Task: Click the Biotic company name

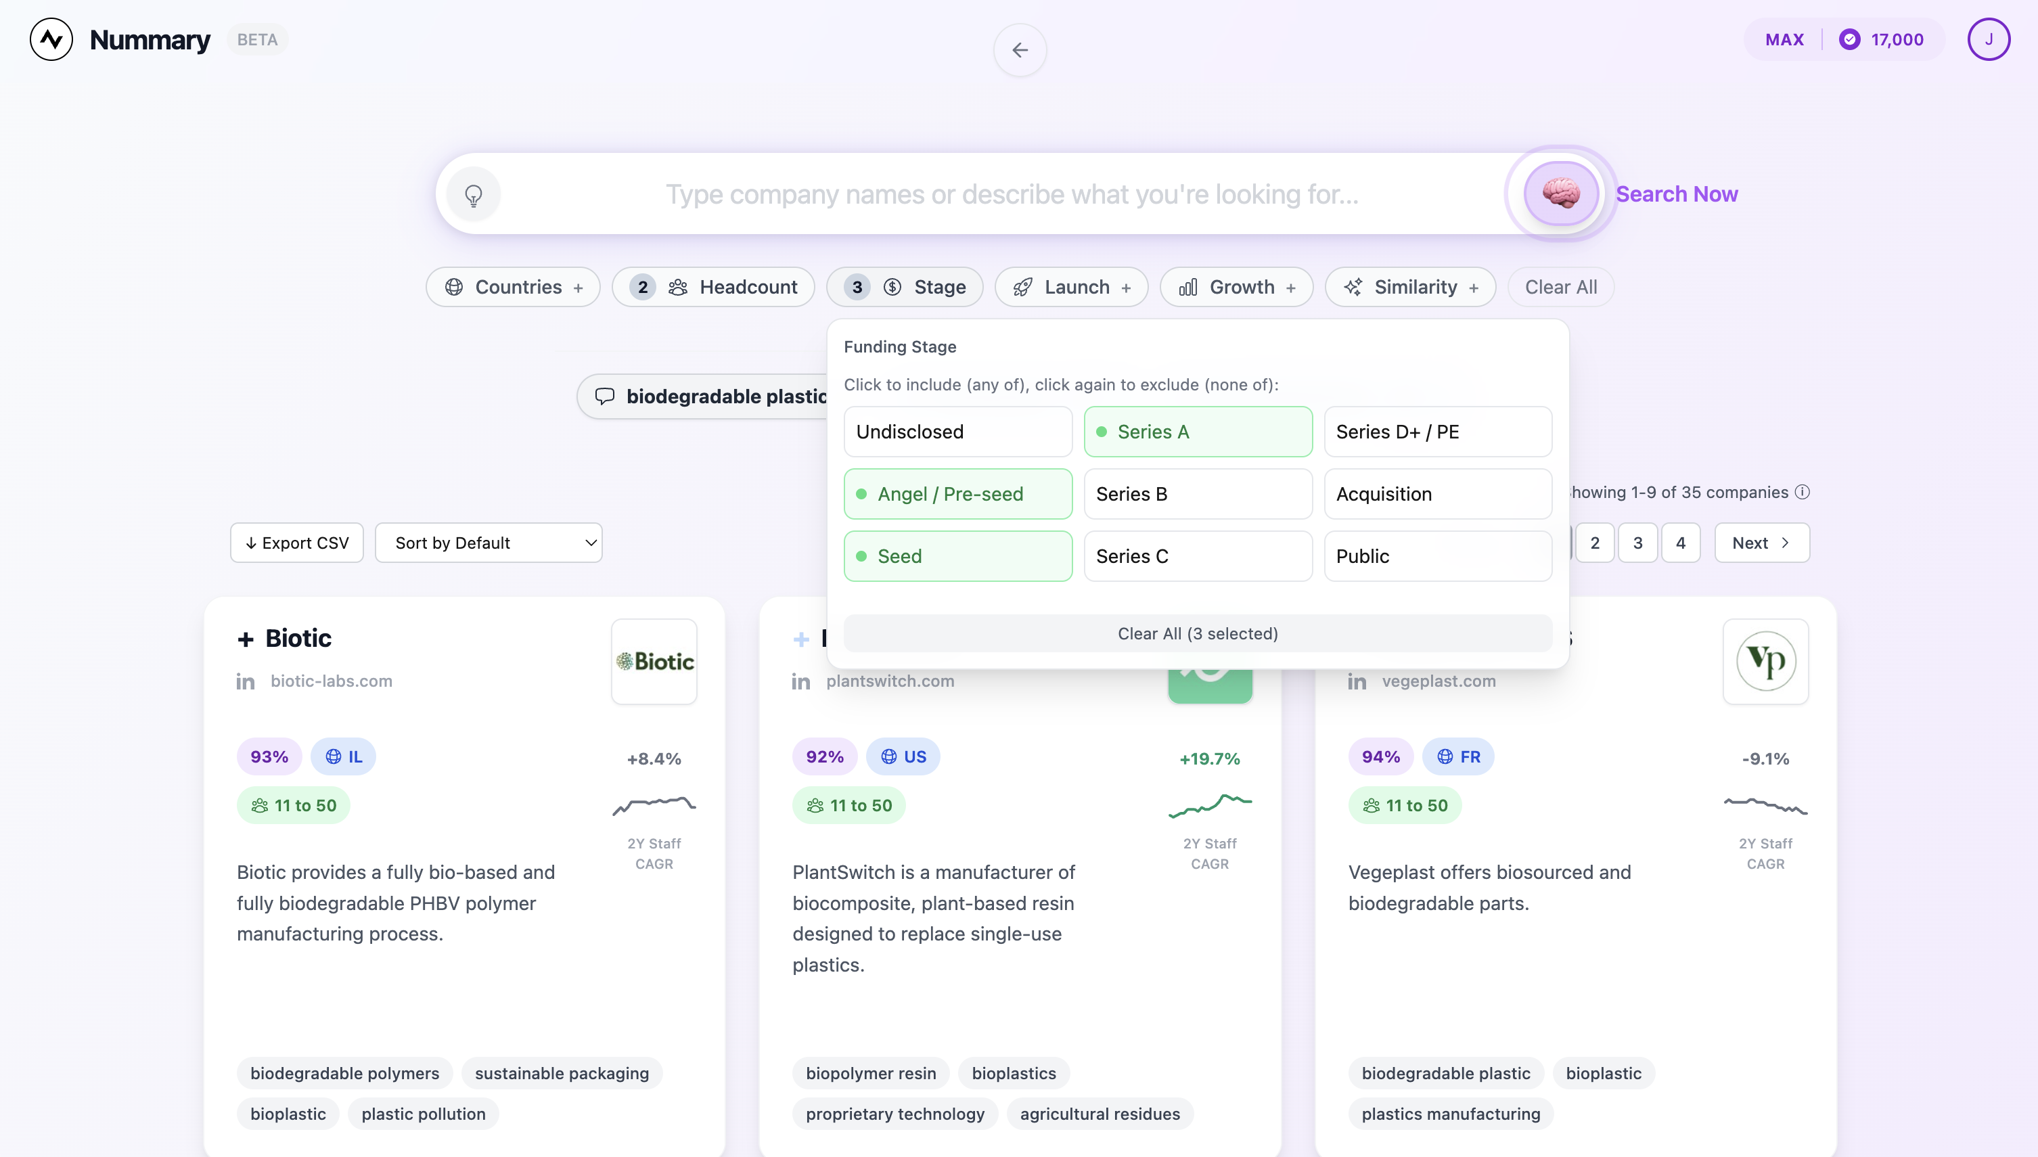Action: (x=298, y=638)
